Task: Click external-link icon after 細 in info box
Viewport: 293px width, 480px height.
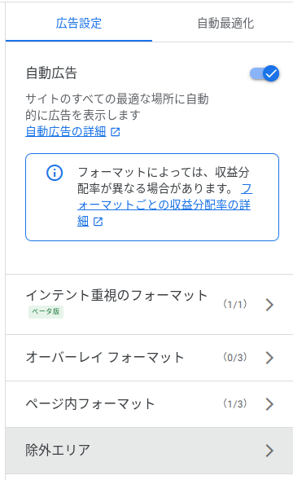Action: pos(98,222)
